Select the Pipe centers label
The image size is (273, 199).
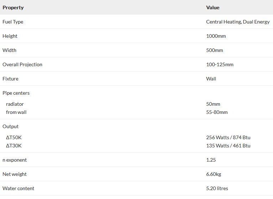pos(16,93)
